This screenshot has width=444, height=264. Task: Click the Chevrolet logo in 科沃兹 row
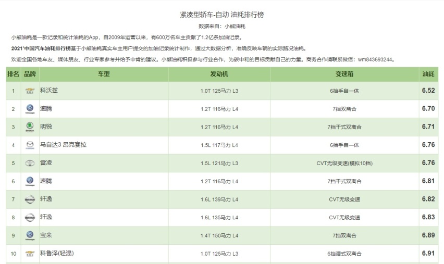[x=30, y=91]
